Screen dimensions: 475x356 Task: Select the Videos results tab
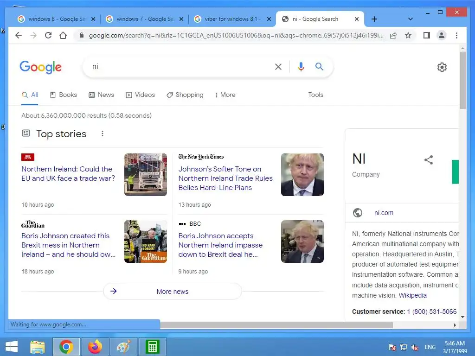(x=140, y=95)
